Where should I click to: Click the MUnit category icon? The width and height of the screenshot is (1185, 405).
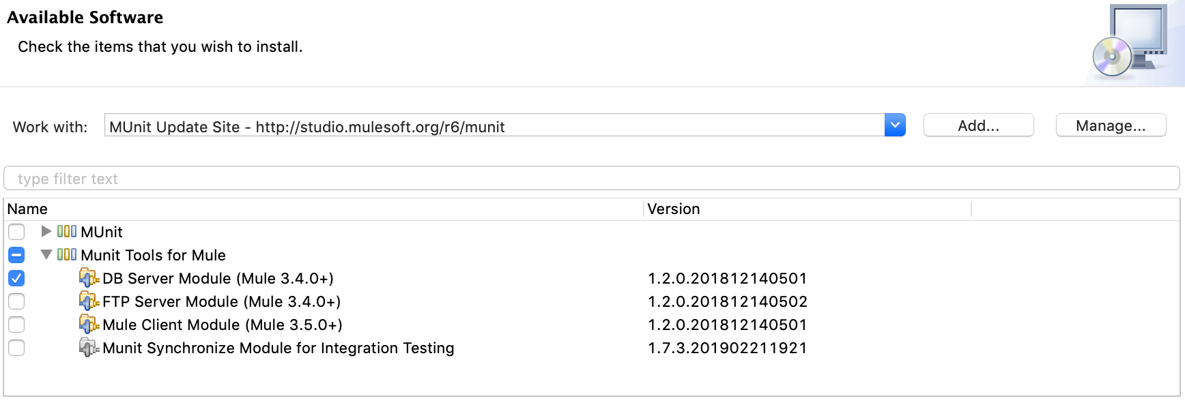[x=67, y=232]
